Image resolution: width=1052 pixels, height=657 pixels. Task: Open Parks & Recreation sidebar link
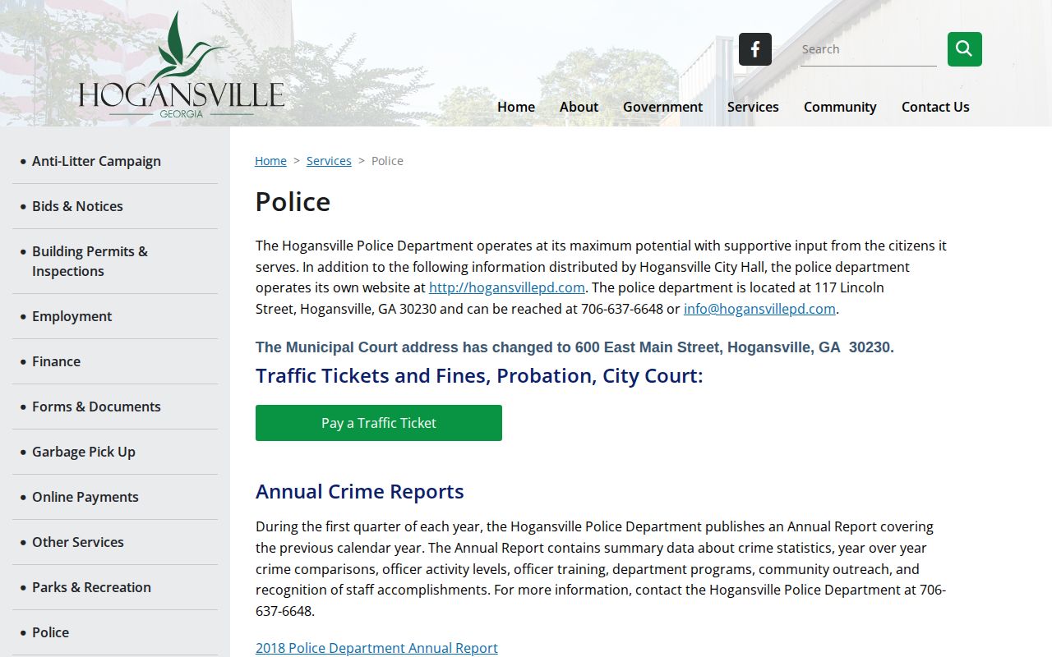(91, 587)
